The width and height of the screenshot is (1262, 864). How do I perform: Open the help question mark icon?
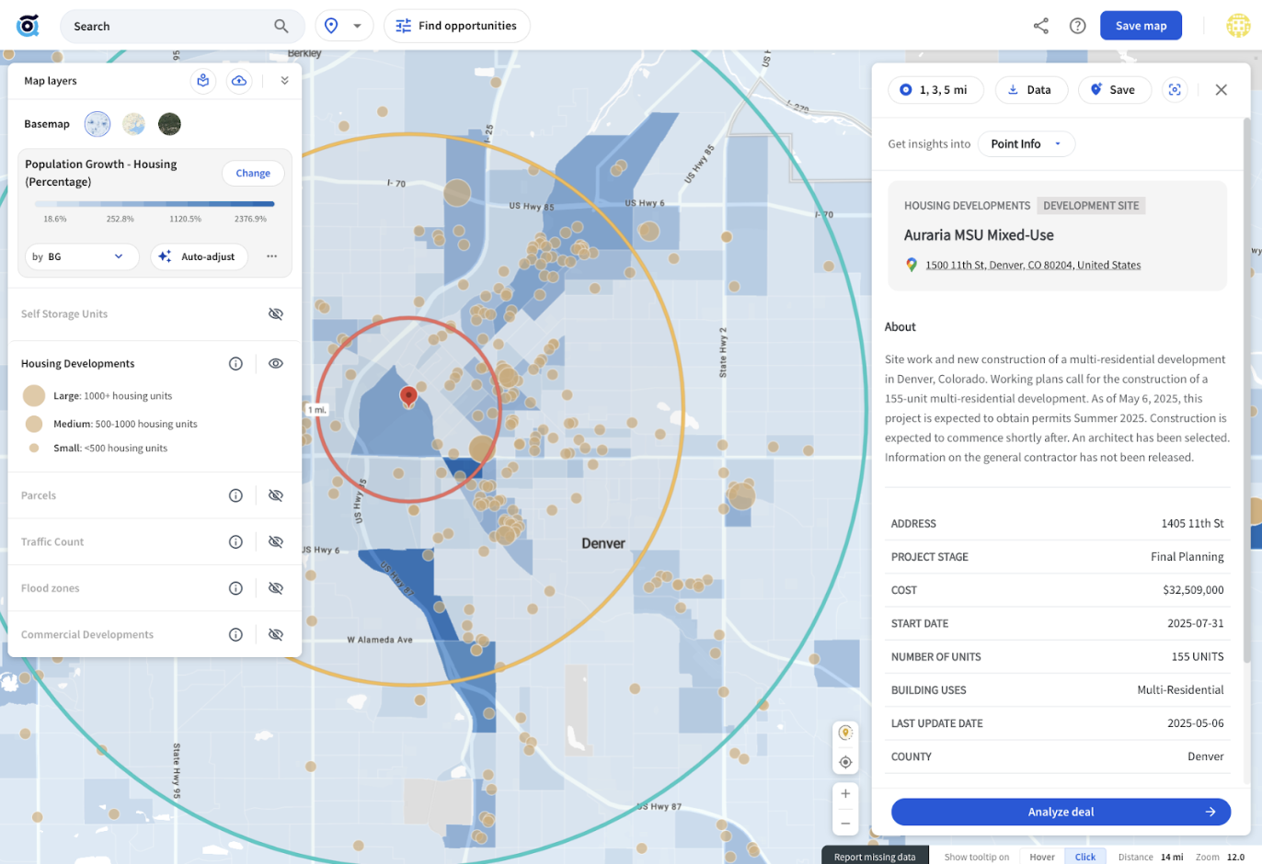pos(1077,26)
